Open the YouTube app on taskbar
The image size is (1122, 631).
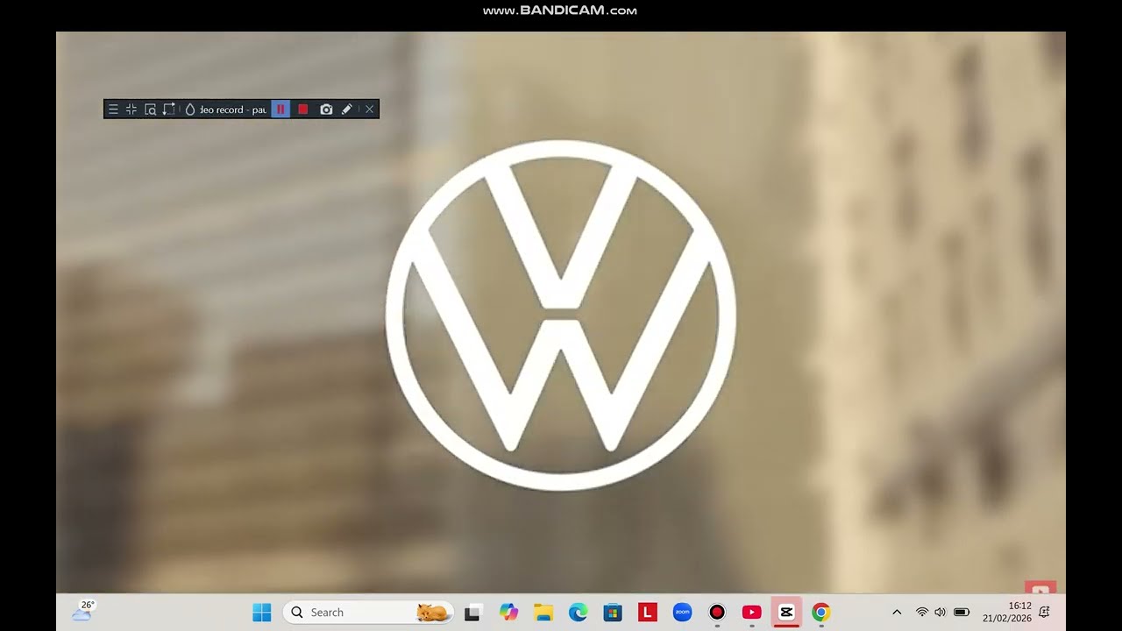[752, 613]
